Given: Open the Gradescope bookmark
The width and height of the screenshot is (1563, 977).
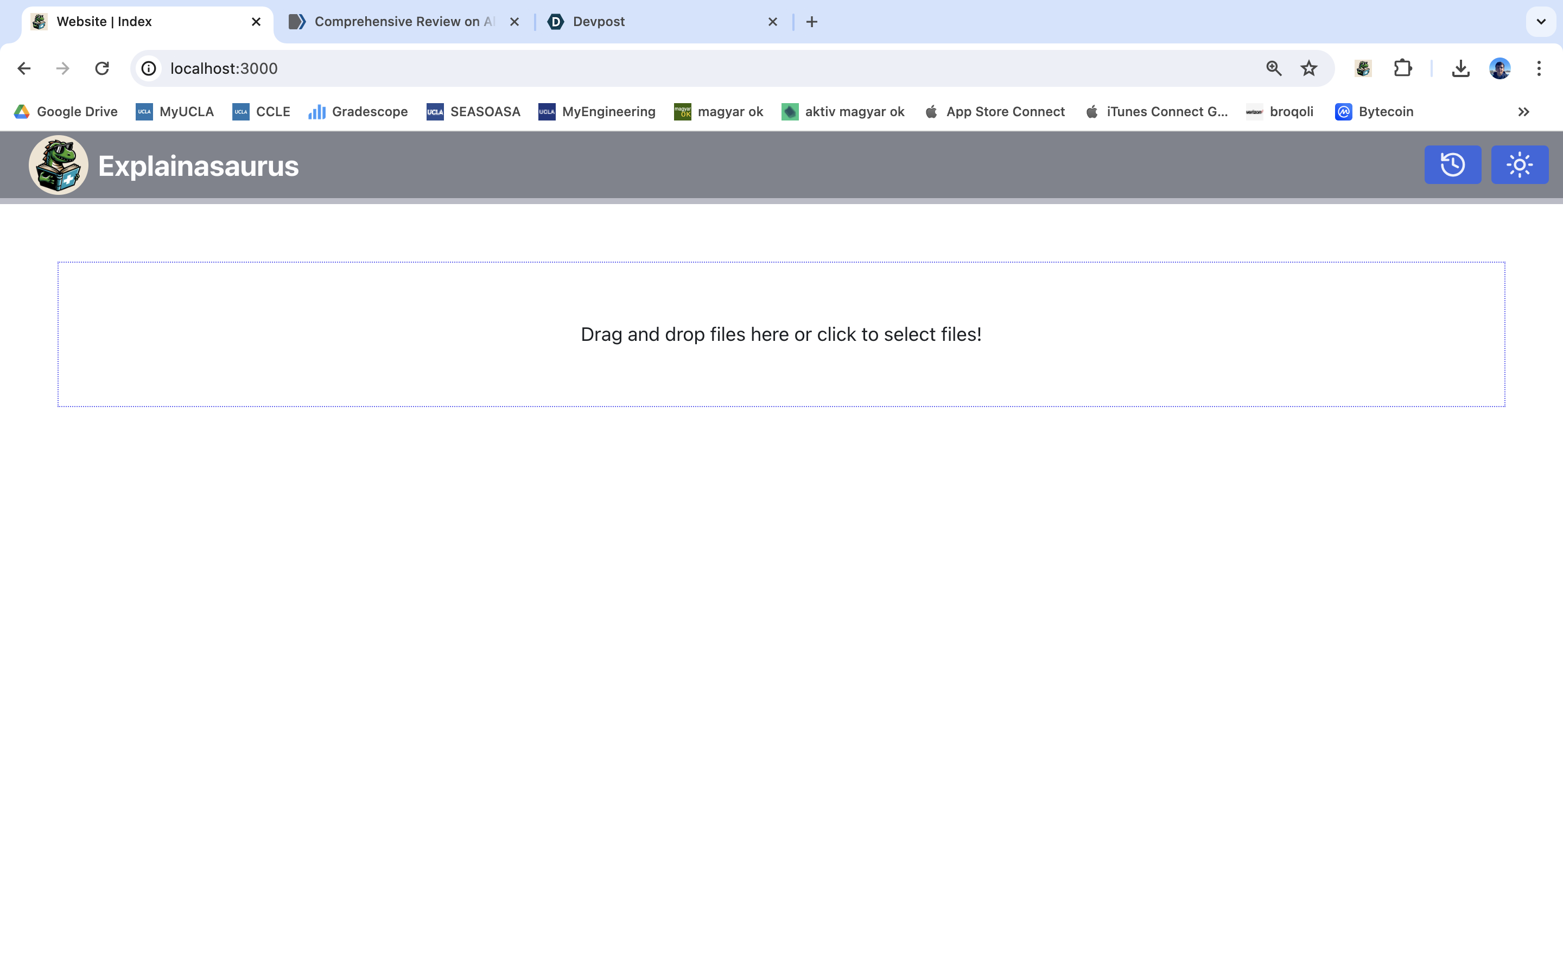Looking at the screenshot, I should pyautogui.click(x=358, y=112).
